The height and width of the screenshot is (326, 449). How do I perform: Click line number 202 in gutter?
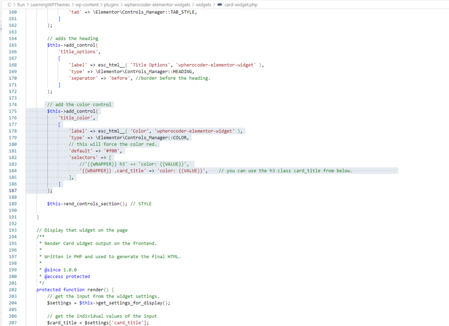point(12,290)
